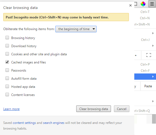Close the Clear browsing data dialog

130,5
